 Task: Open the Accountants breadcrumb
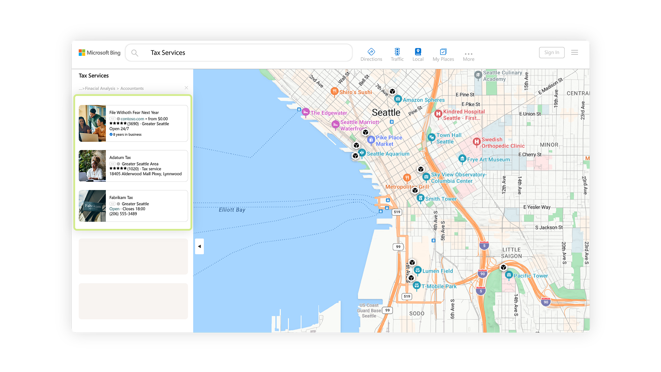(x=132, y=89)
